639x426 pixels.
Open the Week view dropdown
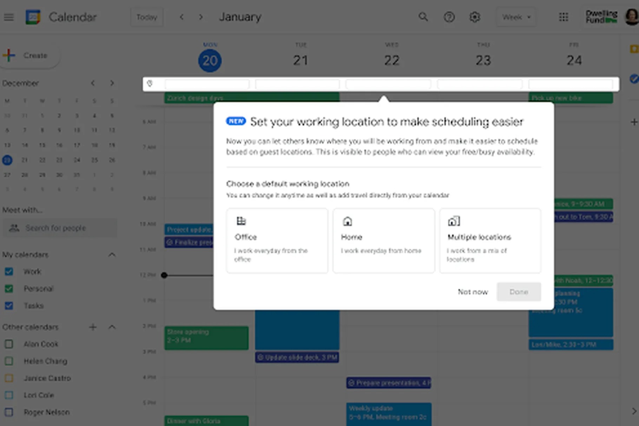516,17
